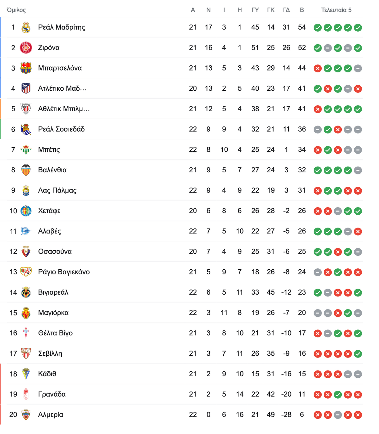The width and height of the screenshot is (379, 434).
Task: Open the Γρανάδα team link
Action: (x=52, y=394)
